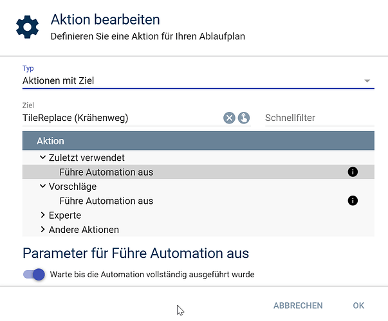Click the hand icon to pick a target

[244, 118]
